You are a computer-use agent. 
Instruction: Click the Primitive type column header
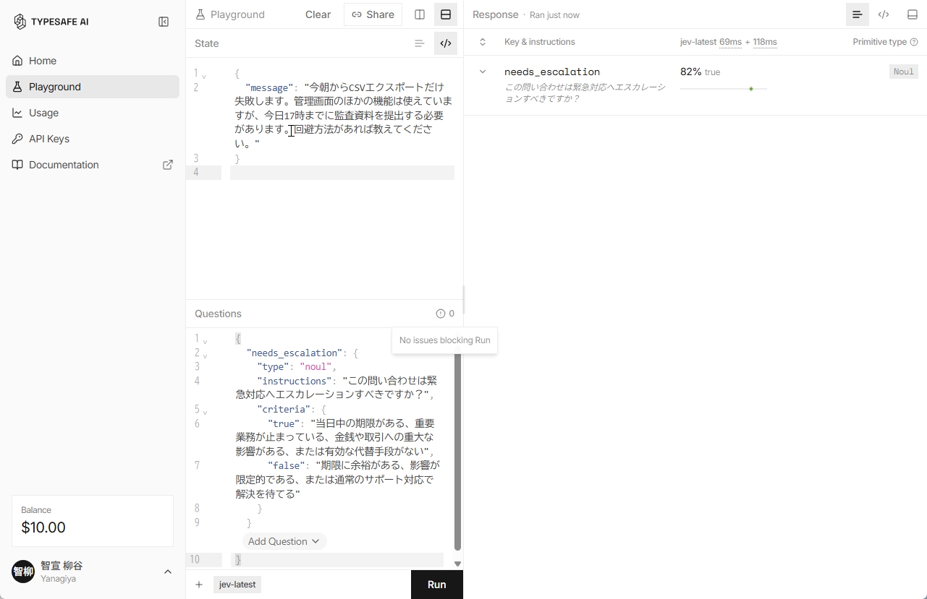(879, 42)
